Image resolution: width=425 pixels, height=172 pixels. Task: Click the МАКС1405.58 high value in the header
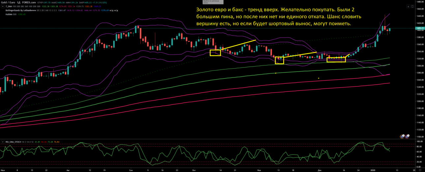pos(58,2)
